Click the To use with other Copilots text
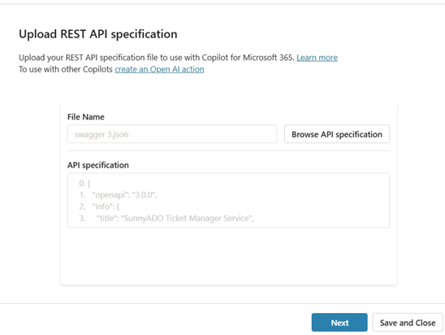Viewport: 445px width, 335px height. 66,69
